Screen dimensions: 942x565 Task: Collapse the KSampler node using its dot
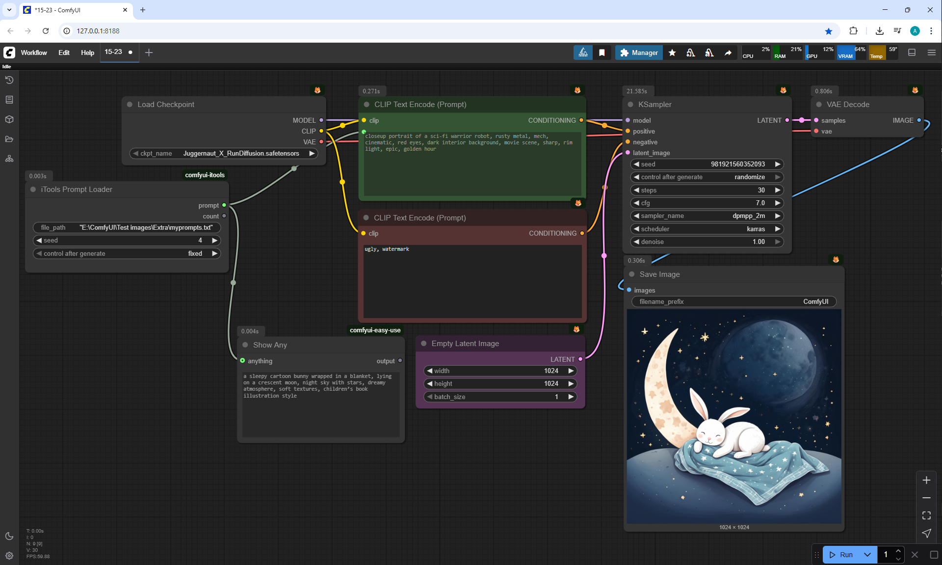630,105
